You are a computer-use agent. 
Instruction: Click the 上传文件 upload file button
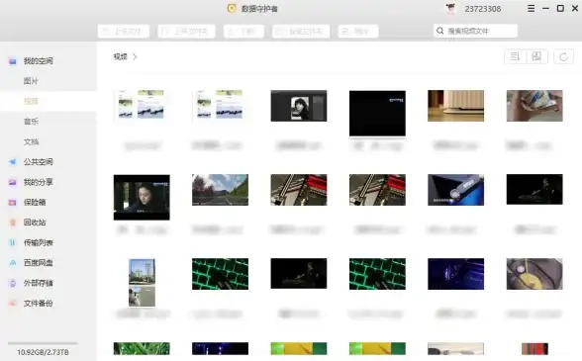124,32
